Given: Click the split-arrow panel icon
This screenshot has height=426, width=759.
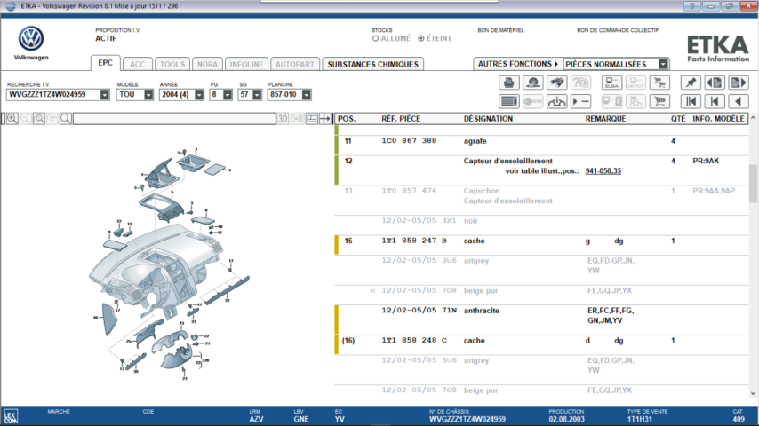Looking at the screenshot, I should tap(324, 118).
